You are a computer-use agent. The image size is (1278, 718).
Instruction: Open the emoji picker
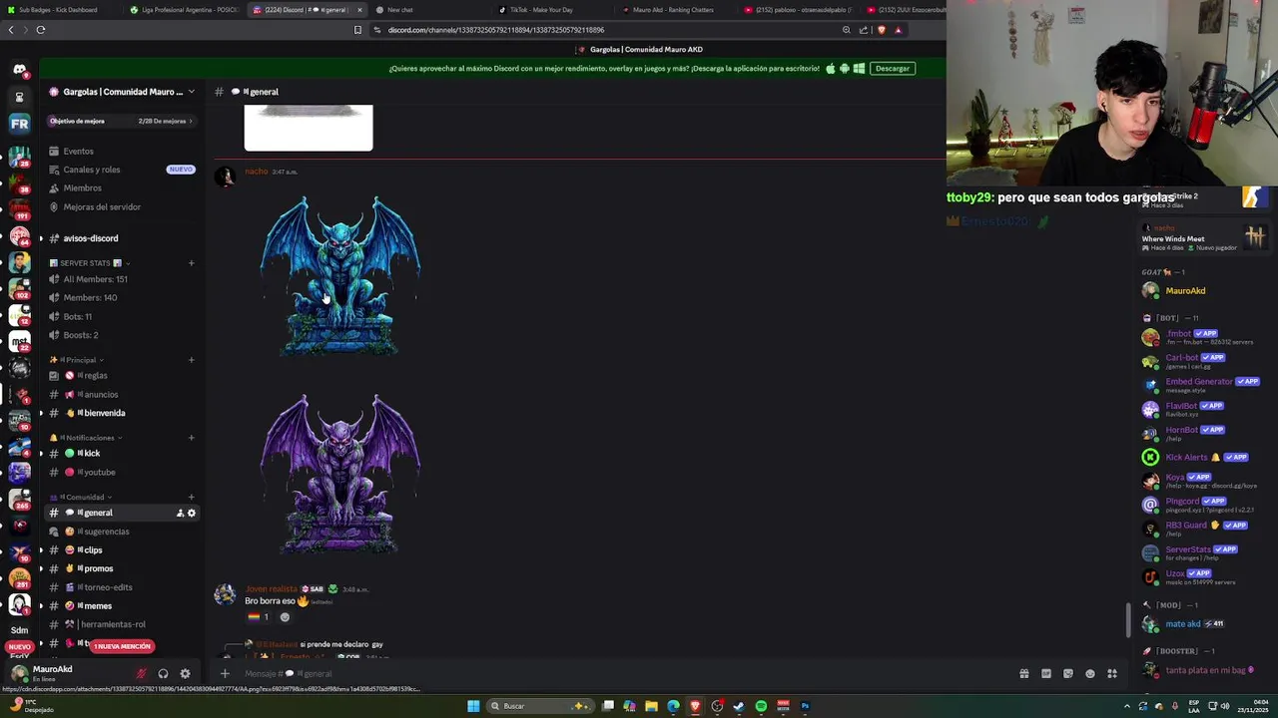tap(1090, 673)
